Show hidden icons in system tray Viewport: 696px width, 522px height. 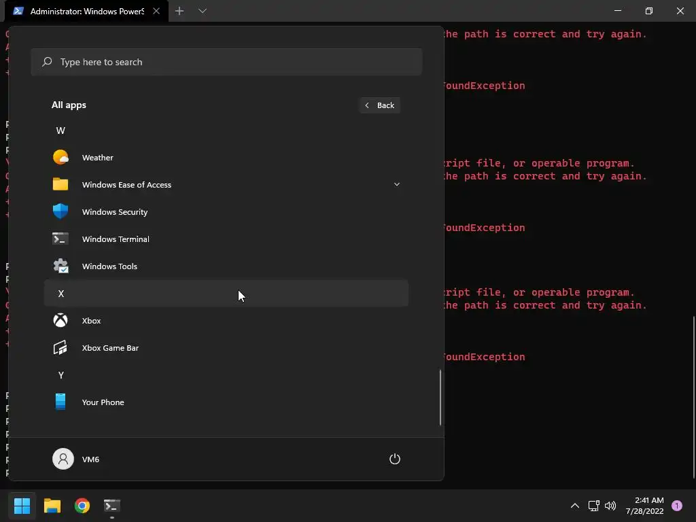(574, 505)
